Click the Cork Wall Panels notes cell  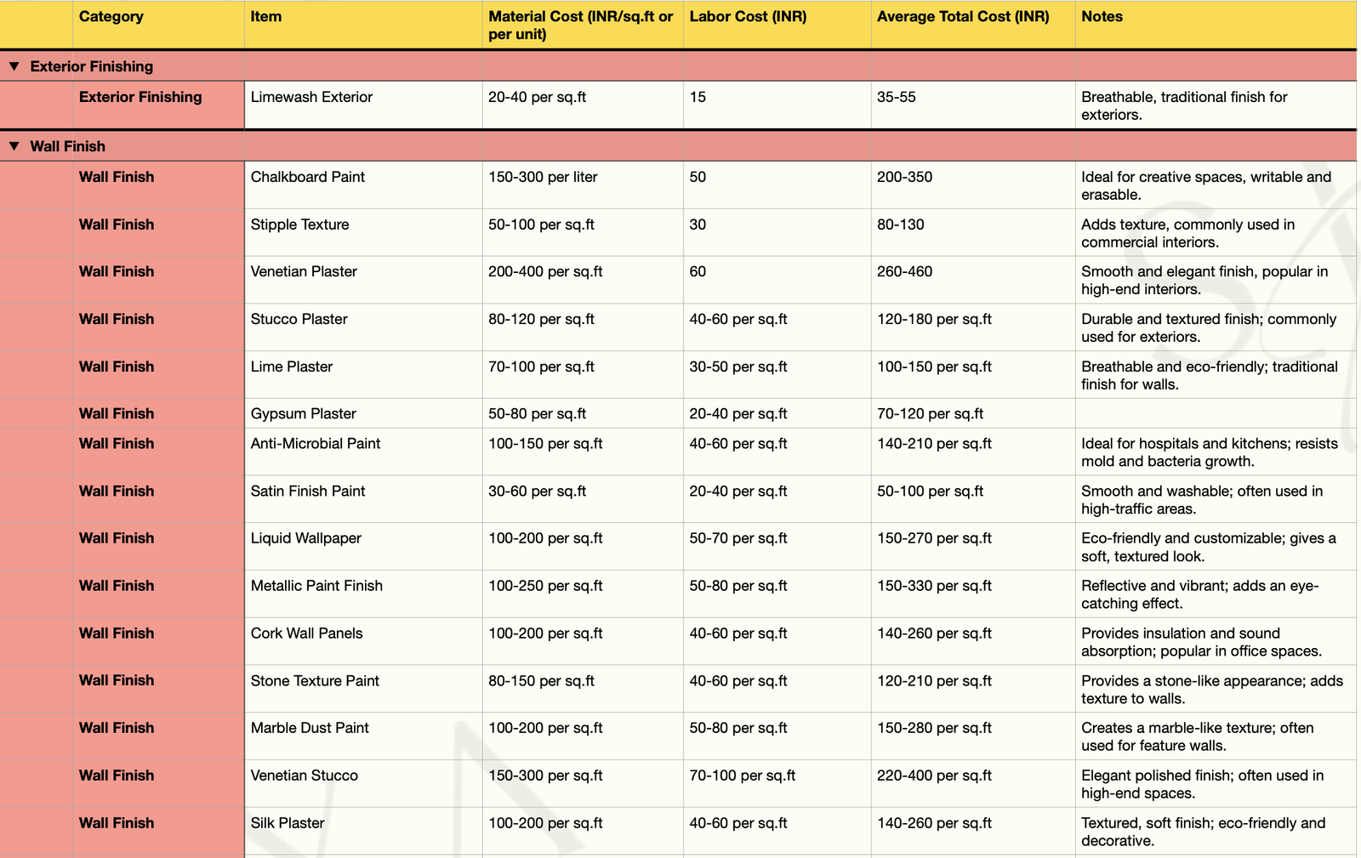[1201, 642]
